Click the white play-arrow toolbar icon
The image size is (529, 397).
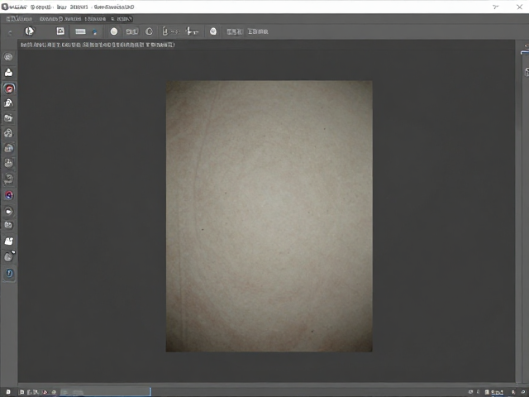pos(30,31)
